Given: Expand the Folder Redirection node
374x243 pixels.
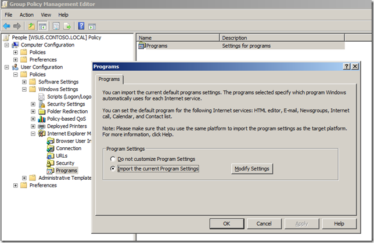Looking at the screenshot, I should (x=33, y=111).
